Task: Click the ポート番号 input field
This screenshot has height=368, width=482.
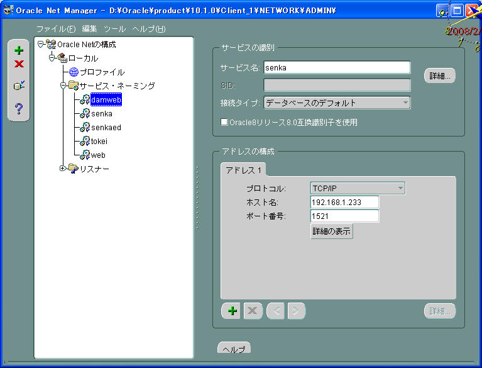Action: click(344, 216)
